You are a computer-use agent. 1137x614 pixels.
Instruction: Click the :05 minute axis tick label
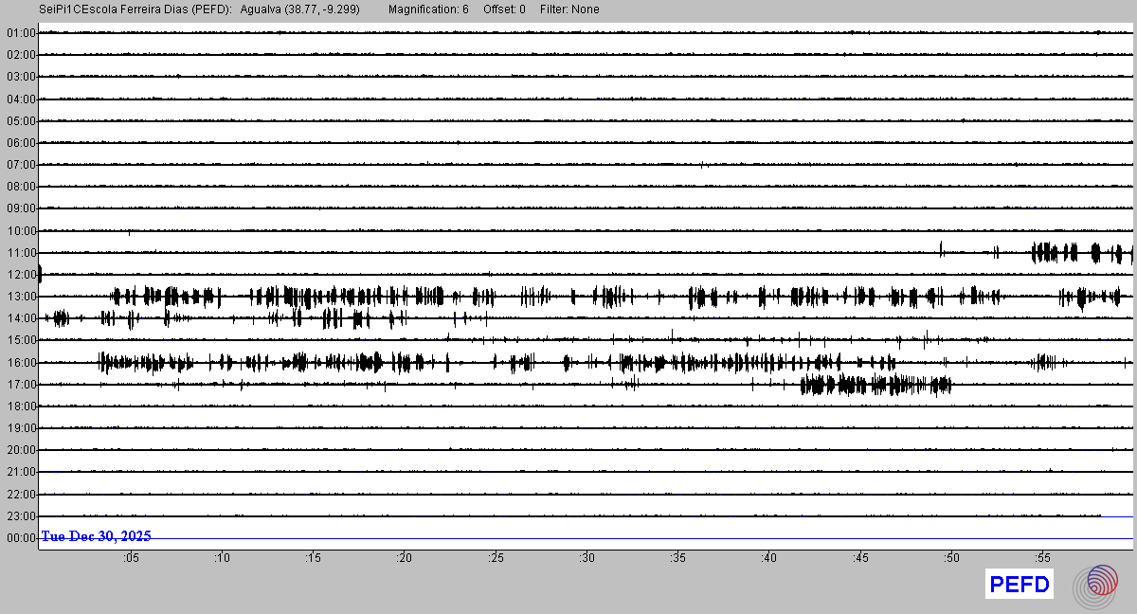click(x=130, y=558)
